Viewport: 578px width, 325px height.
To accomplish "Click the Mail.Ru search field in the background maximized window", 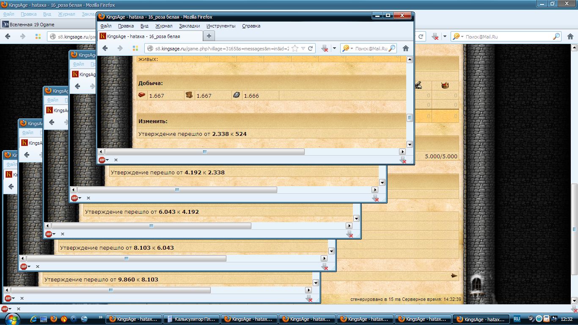I will click(x=508, y=37).
